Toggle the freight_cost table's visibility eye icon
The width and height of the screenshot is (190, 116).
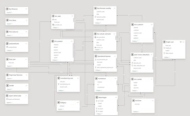click(181, 42)
